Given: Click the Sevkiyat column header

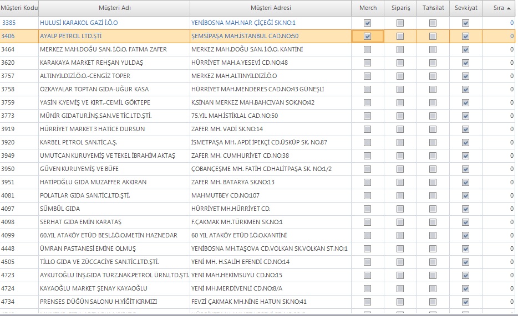Looking at the screenshot, I should [466, 8].
